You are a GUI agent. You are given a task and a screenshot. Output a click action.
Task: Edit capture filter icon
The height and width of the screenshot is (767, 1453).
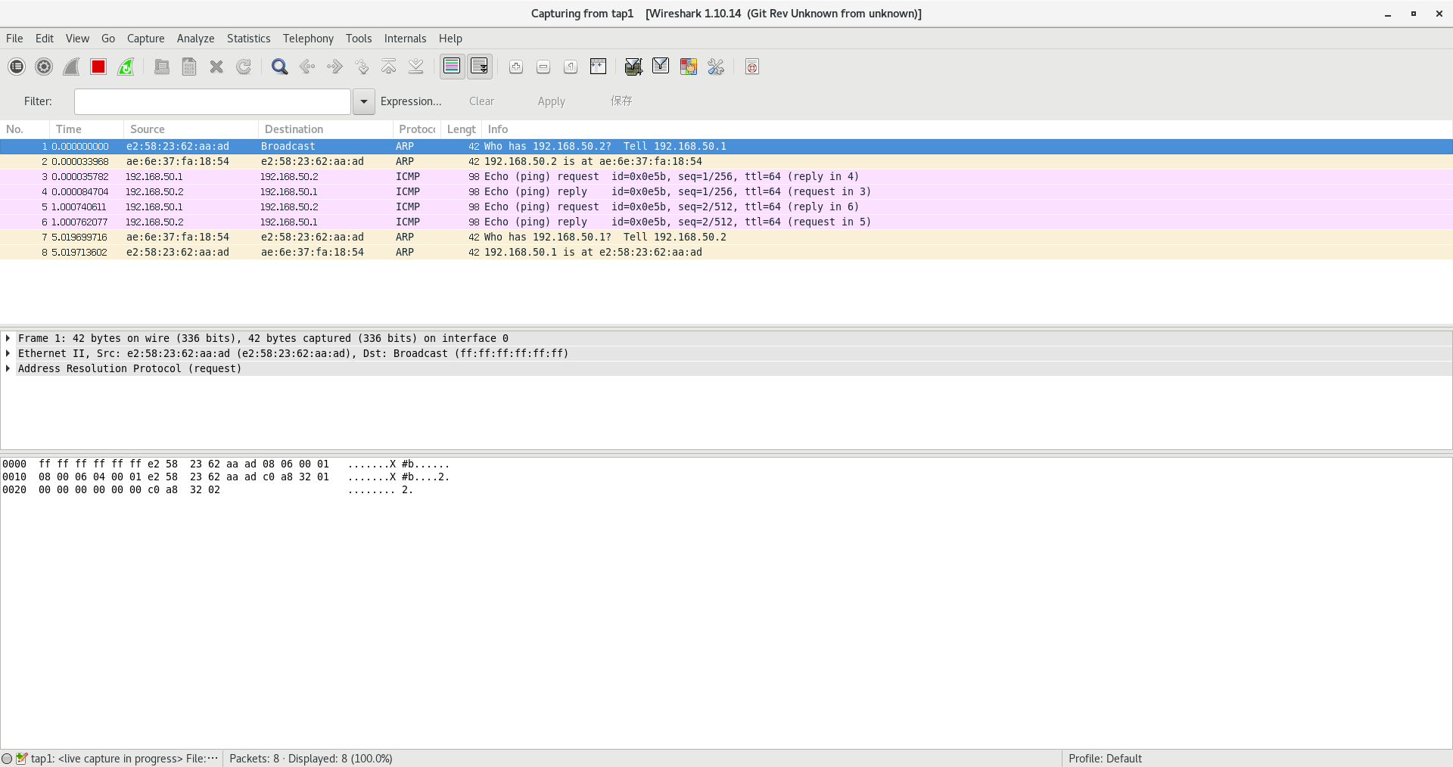[x=633, y=67]
